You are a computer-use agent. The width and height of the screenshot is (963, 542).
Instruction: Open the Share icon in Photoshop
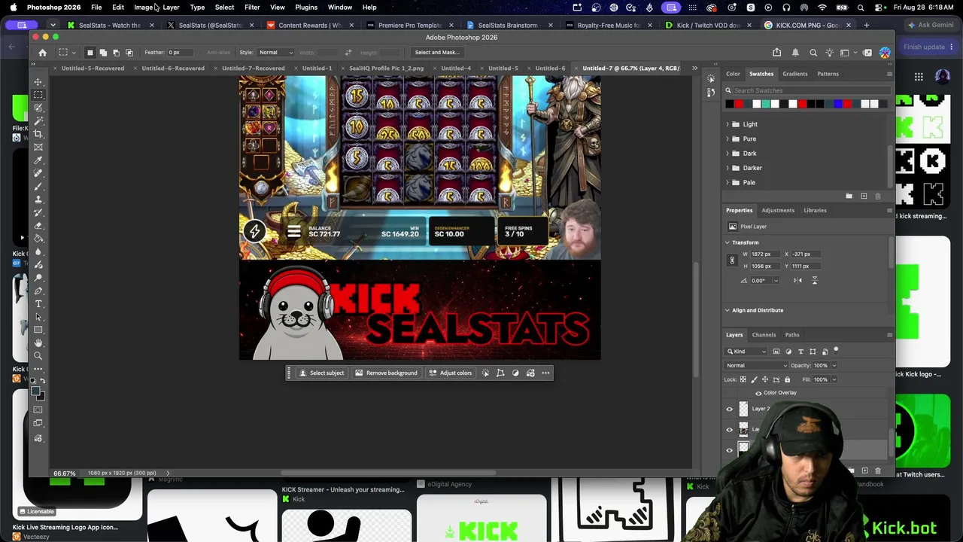click(776, 53)
